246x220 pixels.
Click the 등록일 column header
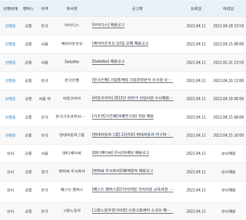point(196,8)
